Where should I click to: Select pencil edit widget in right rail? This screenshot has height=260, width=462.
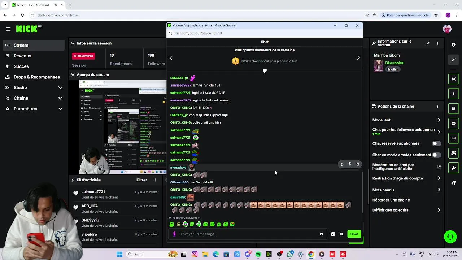click(453, 60)
